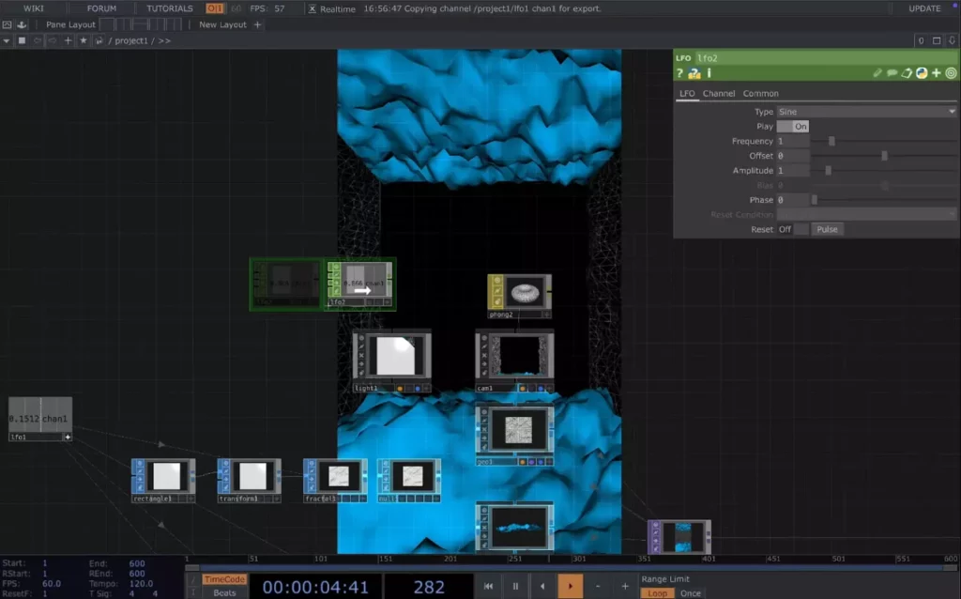Open the Type dropdown showing Sine

click(x=865, y=112)
